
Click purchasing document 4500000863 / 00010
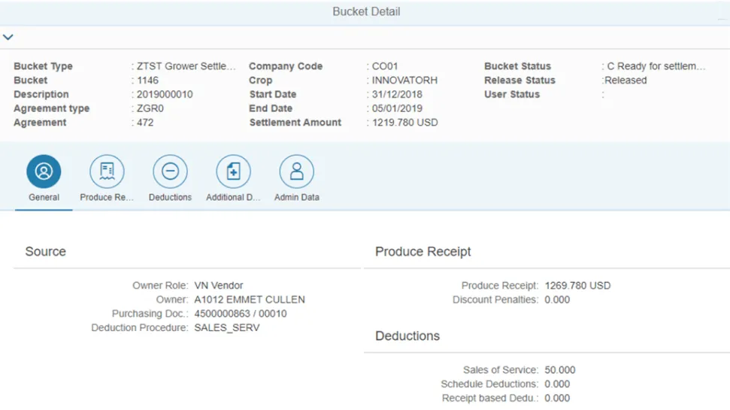pyautogui.click(x=240, y=314)
